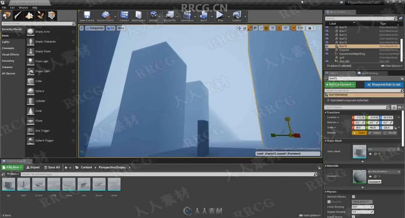405x218 pixels.
Task: Open Content Browser View Options
Action: coord(310,215)
